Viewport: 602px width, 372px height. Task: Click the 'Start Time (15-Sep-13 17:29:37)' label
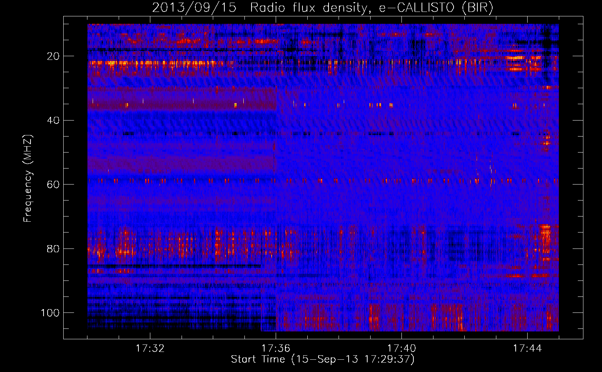pos(323,359)
